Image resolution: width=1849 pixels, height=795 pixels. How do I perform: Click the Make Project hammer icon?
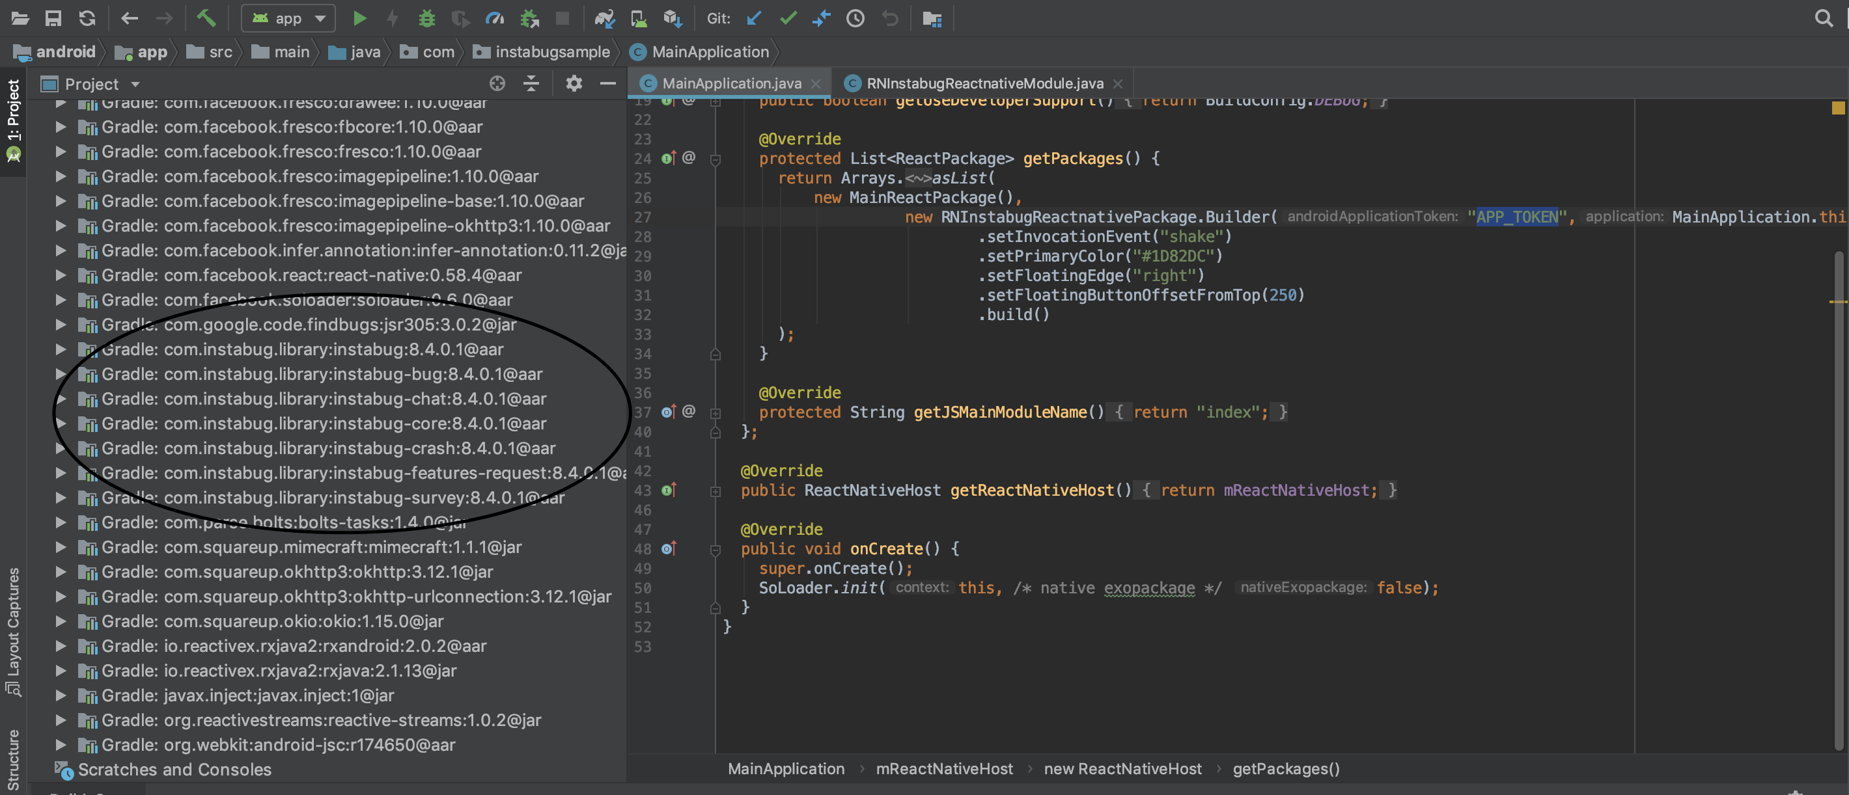tap(206, 18)
